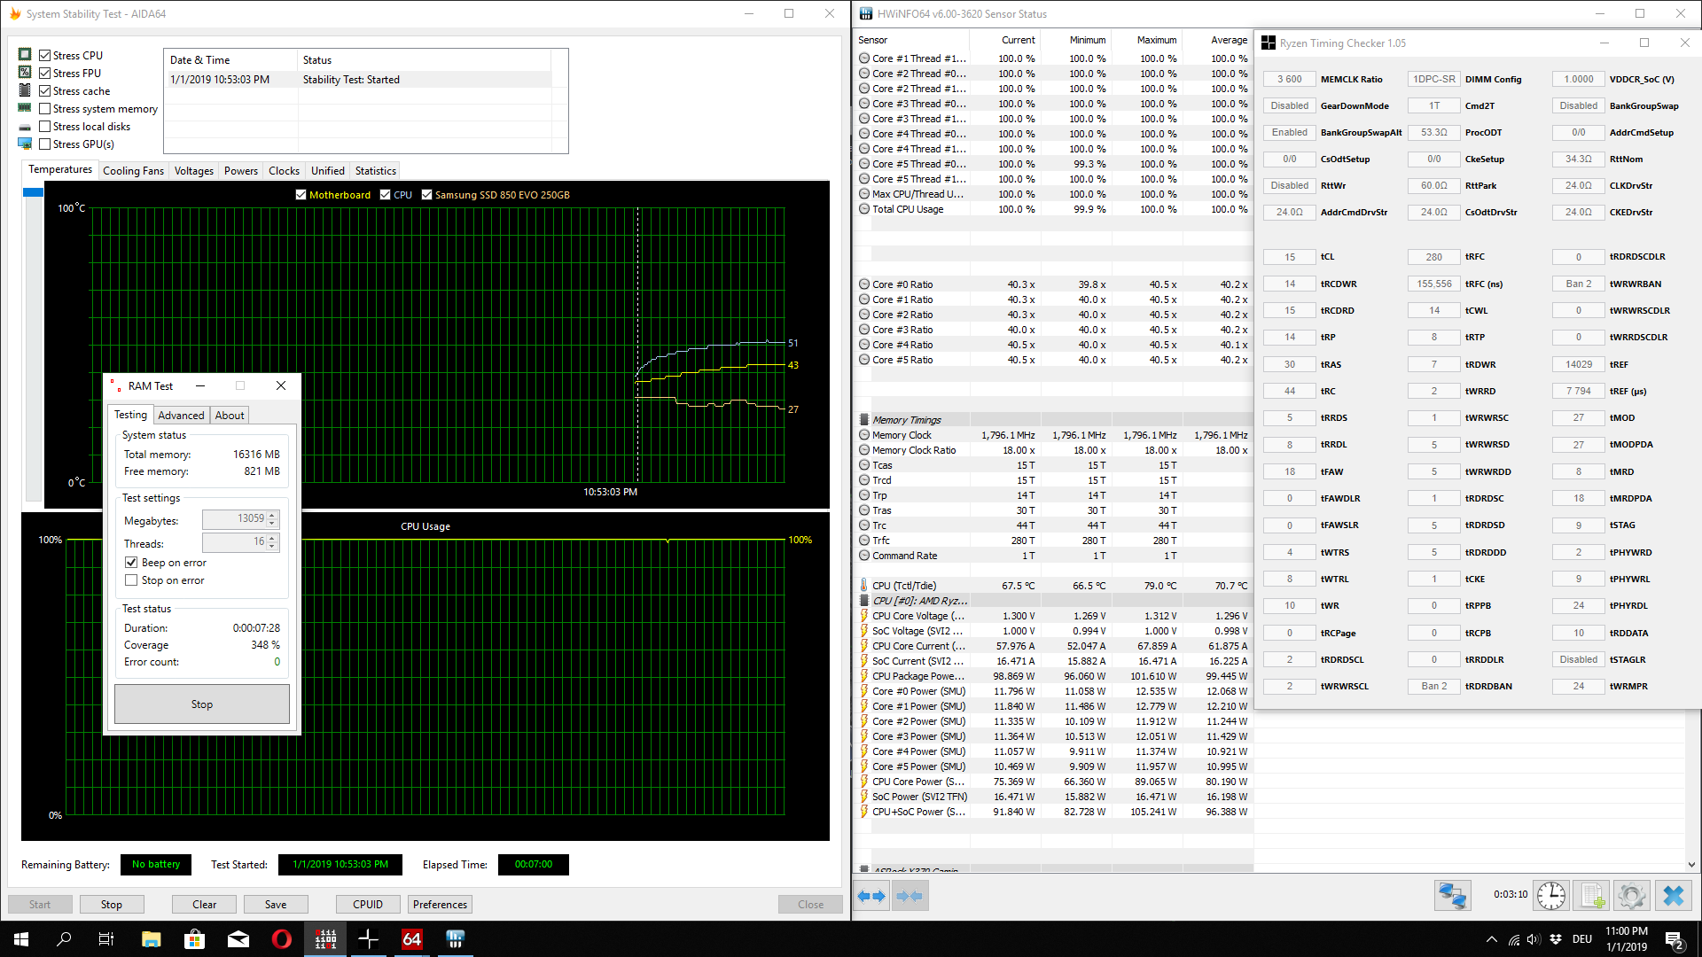Viewport: 1702px width, 957px height.
Task: Decrease Threads spinner value
Action: [272, 546]
